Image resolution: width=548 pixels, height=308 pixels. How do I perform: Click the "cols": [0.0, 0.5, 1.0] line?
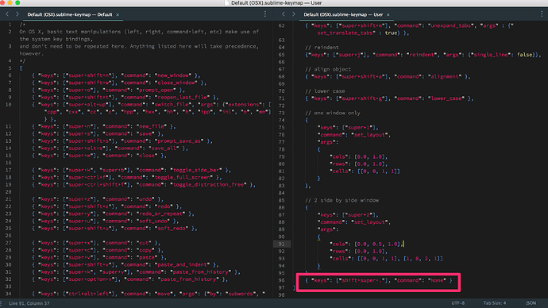[366, 244]
